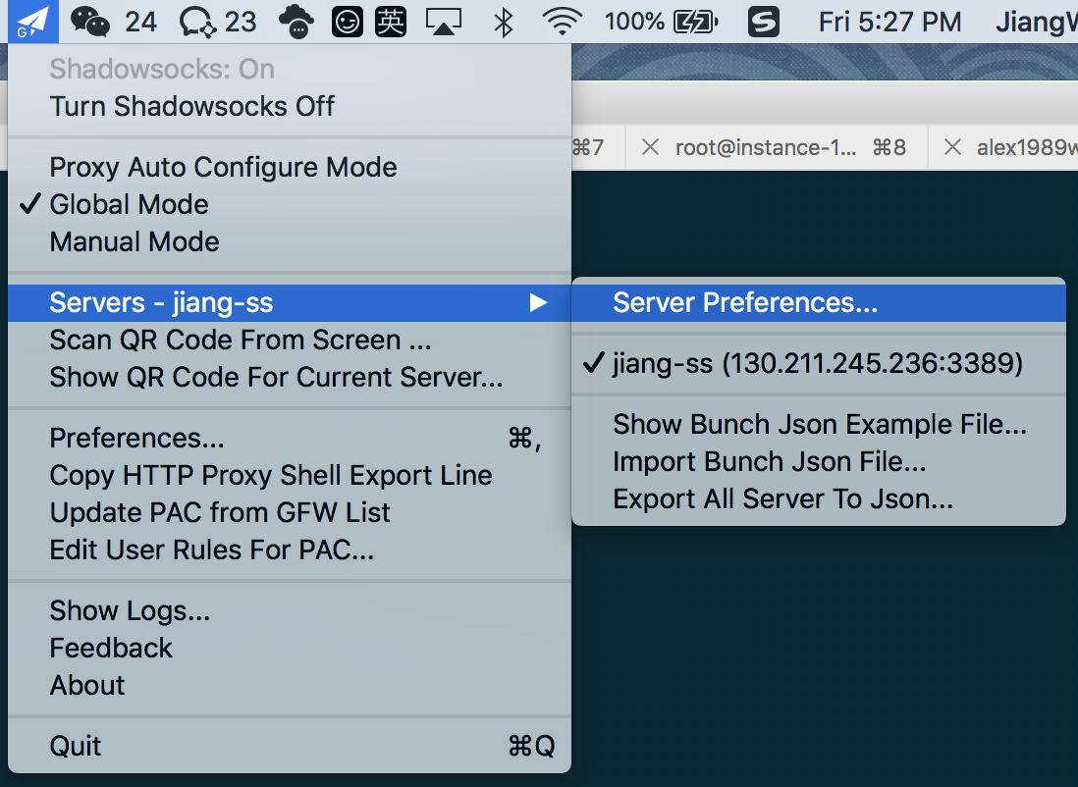1078x787 pixels.
Task: Choose Show Bunch Json Example File
Action: pyautogui.click(x=819, y=424)
